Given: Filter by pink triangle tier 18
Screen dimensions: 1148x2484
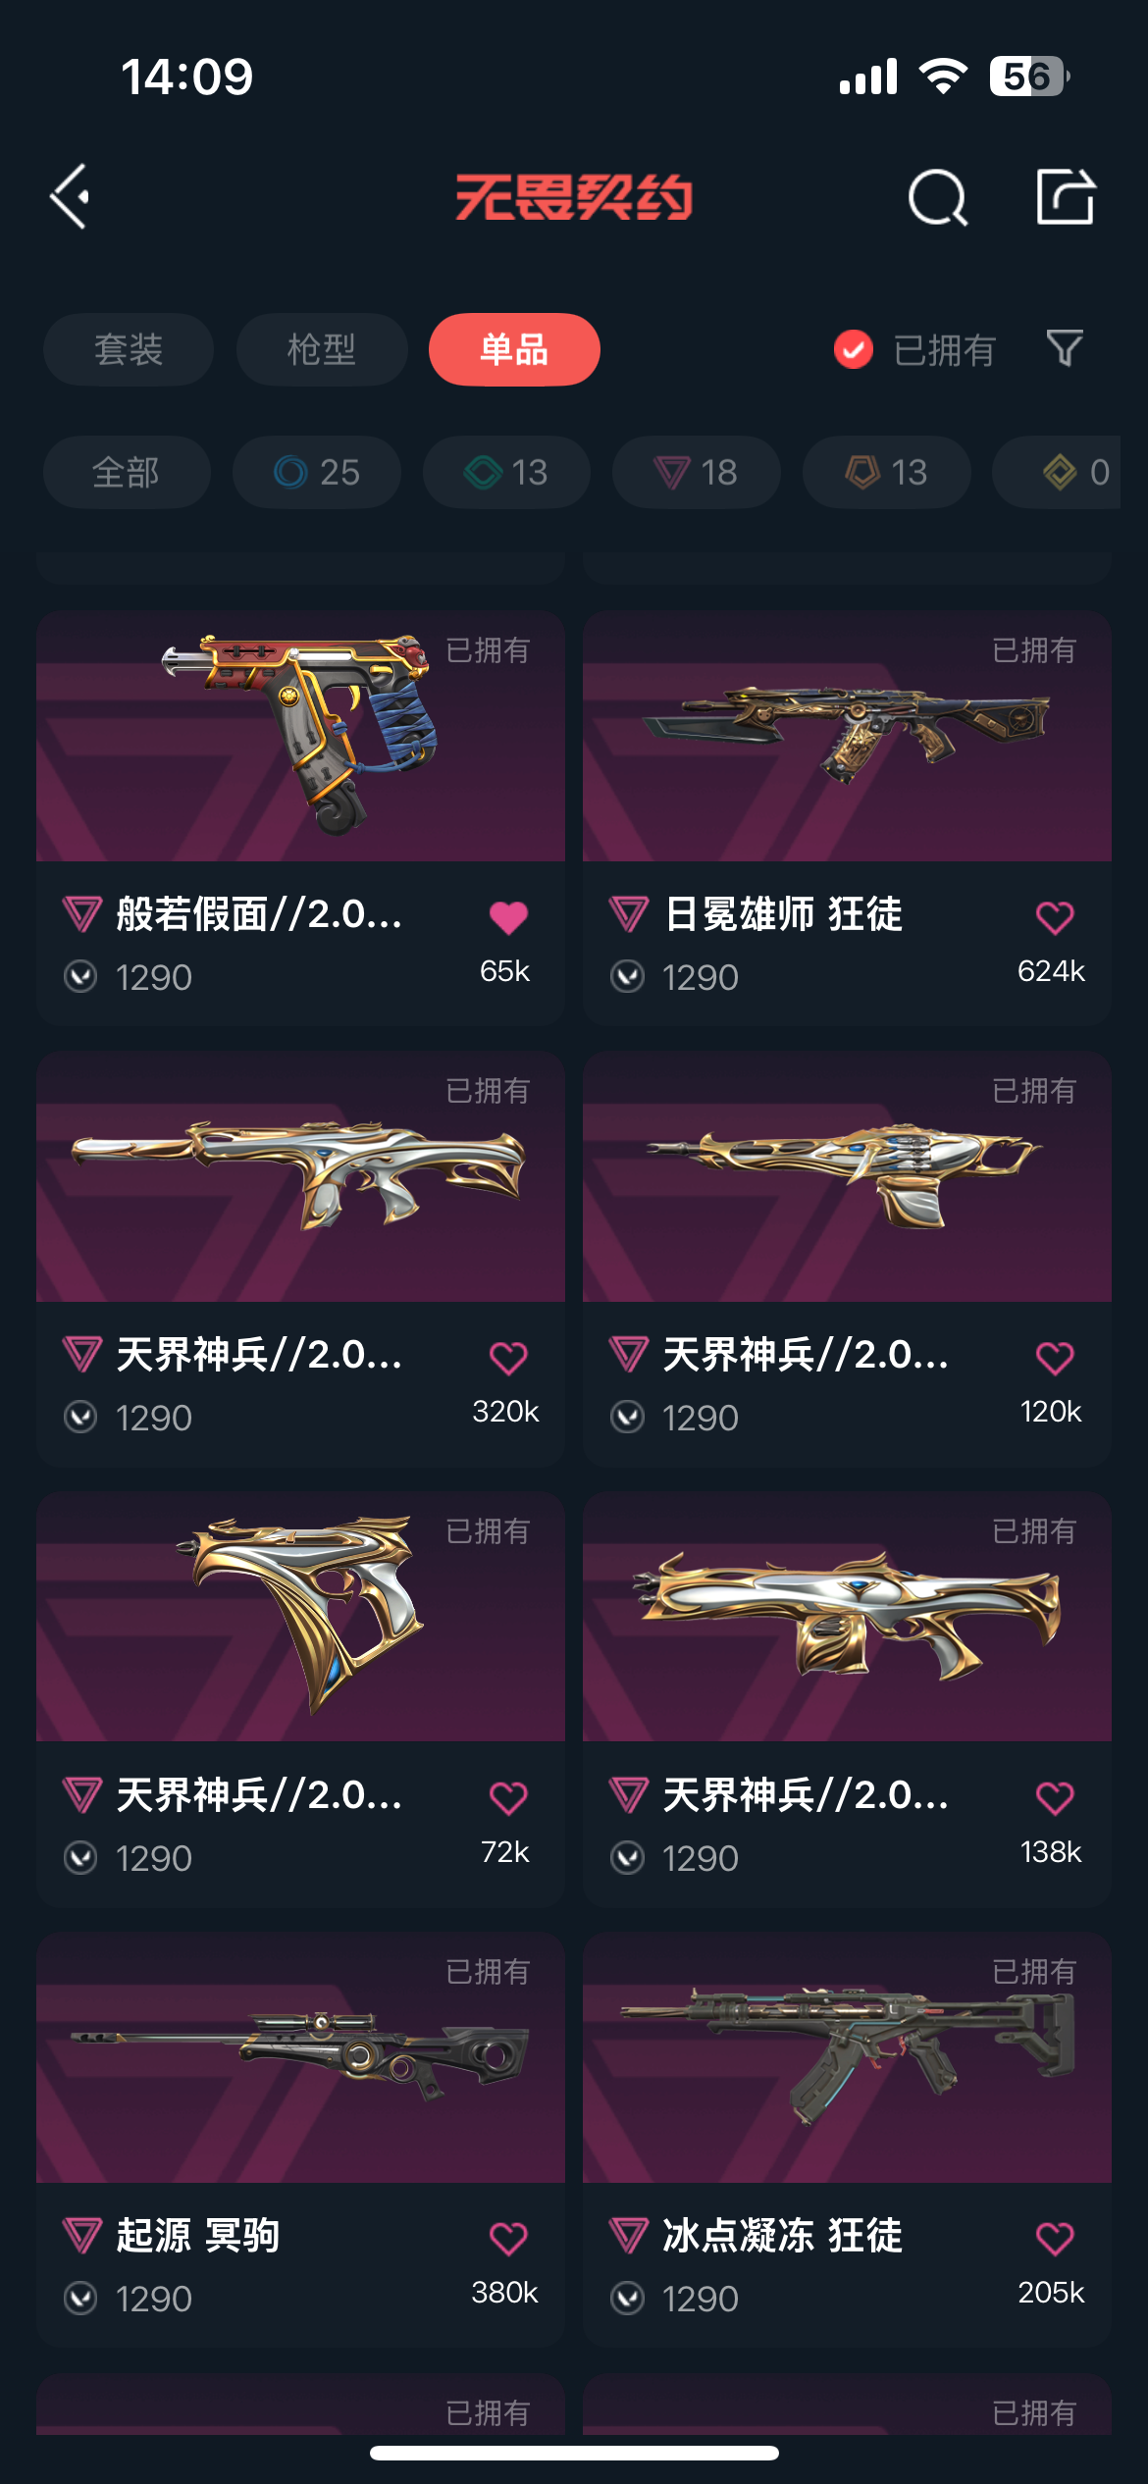Looking at the screenshot, I should click(x=697, y=472).
